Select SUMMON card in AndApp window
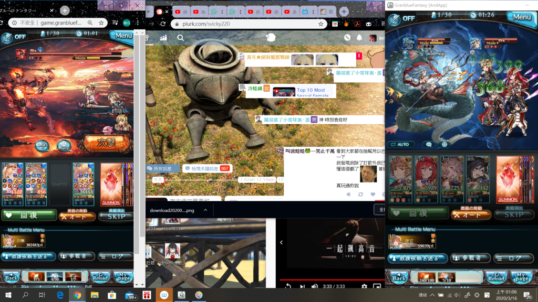Viewport: 538px width, 302px height. point(508,179)
